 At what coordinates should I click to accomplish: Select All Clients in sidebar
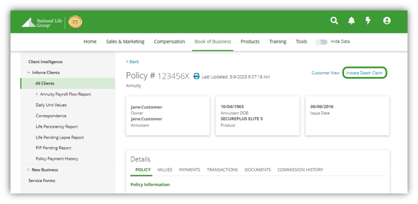point(45,83)
